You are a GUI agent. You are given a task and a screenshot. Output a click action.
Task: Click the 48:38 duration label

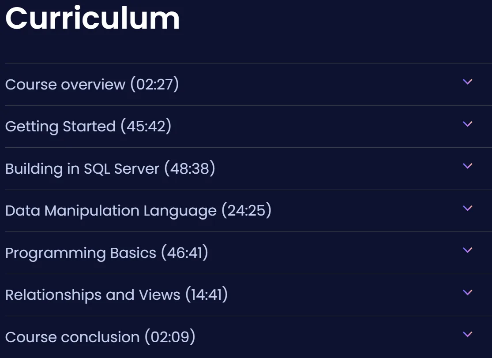click(x=190, y=168)
